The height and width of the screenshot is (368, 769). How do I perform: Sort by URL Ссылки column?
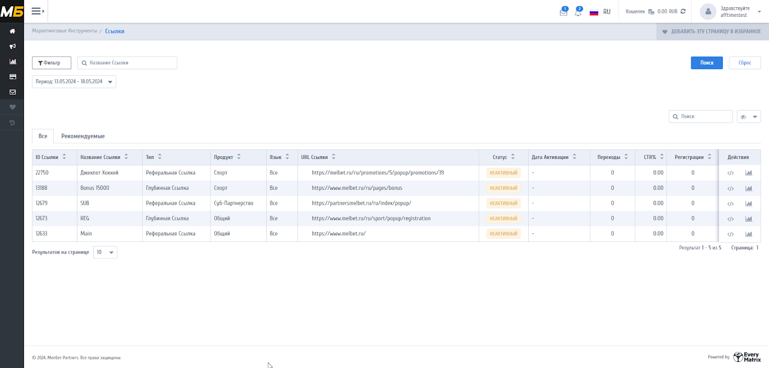tap(334, 157)
